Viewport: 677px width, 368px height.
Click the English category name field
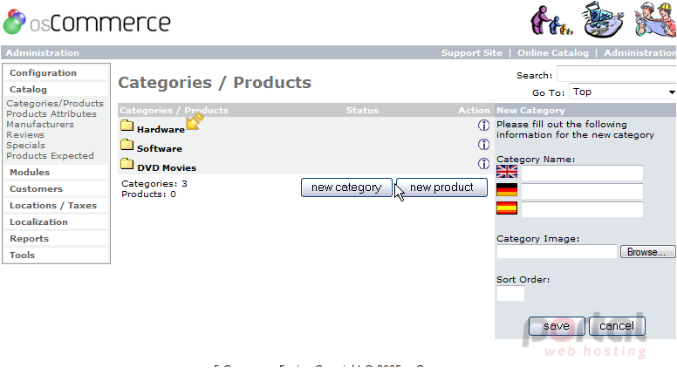582,173
